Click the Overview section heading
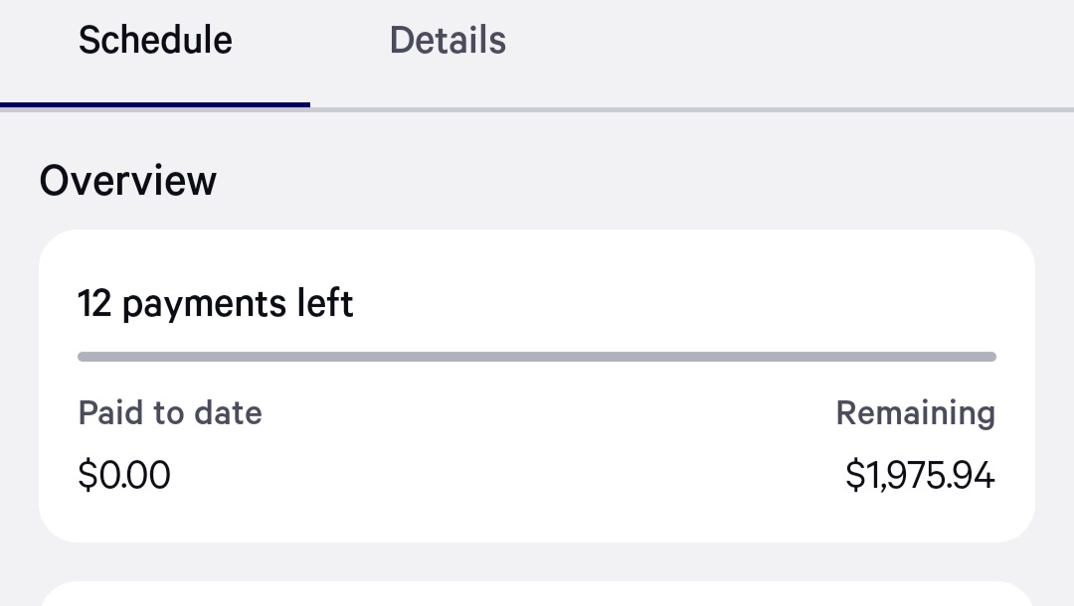 coord(128,181)
